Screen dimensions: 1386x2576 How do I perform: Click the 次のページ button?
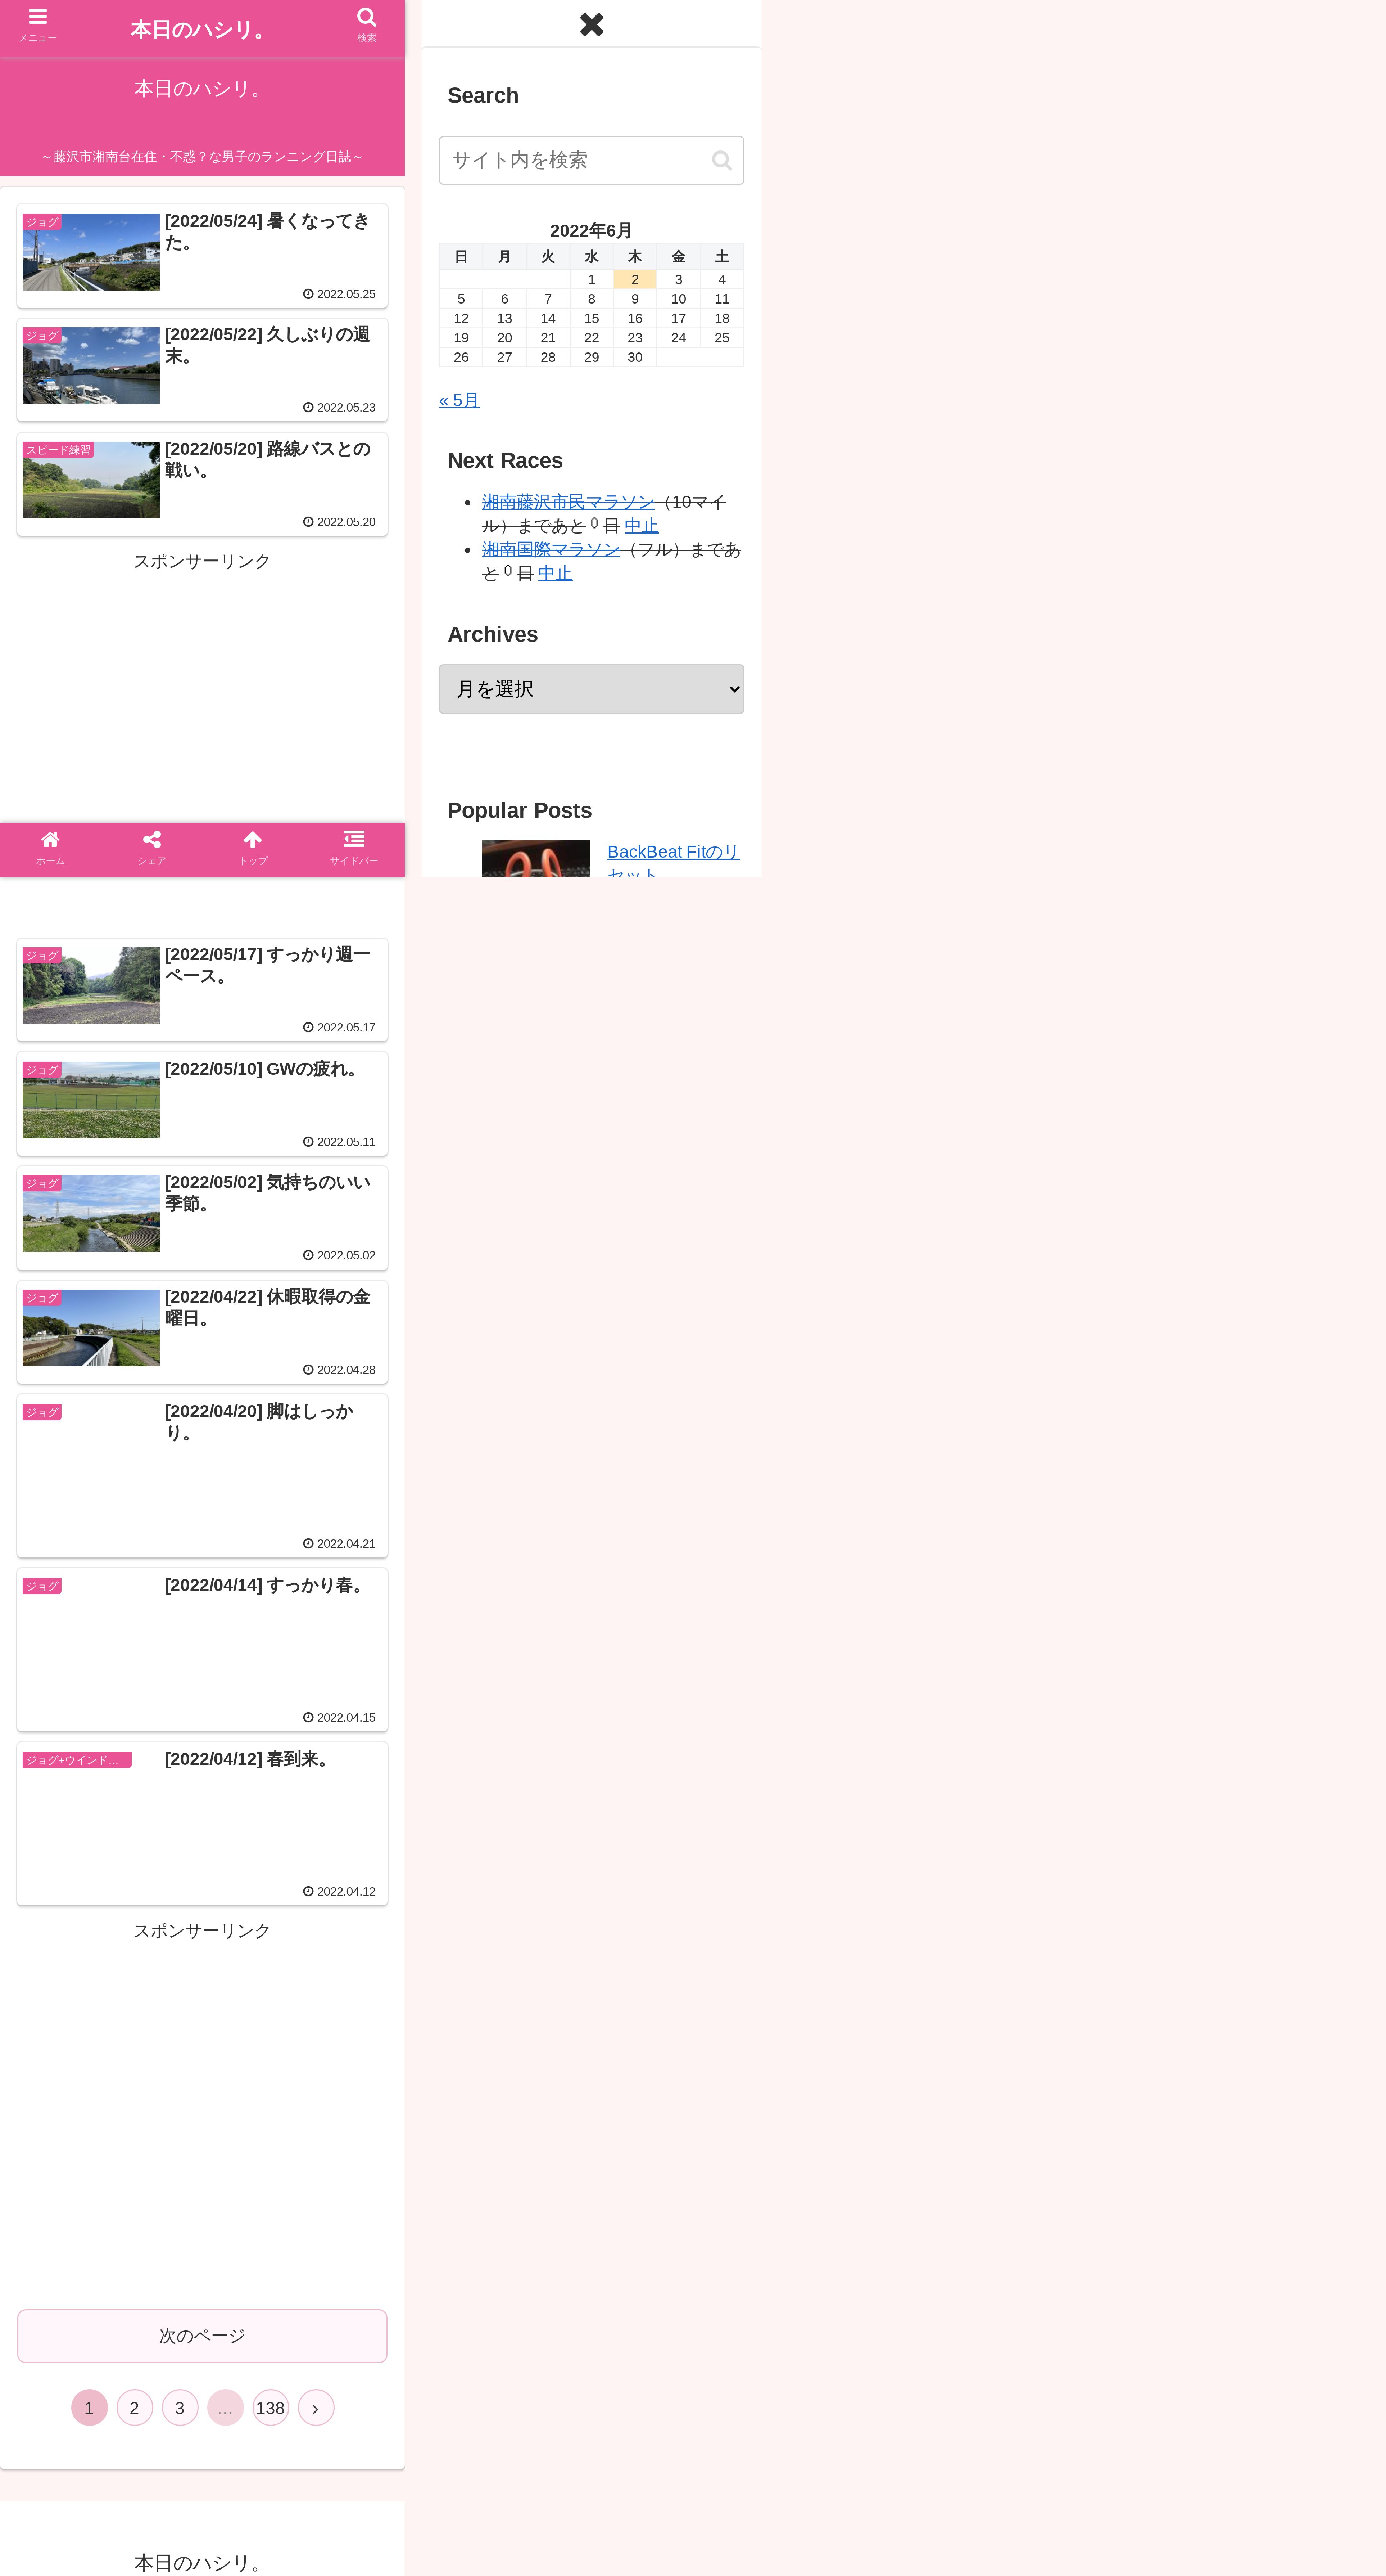202,2336
